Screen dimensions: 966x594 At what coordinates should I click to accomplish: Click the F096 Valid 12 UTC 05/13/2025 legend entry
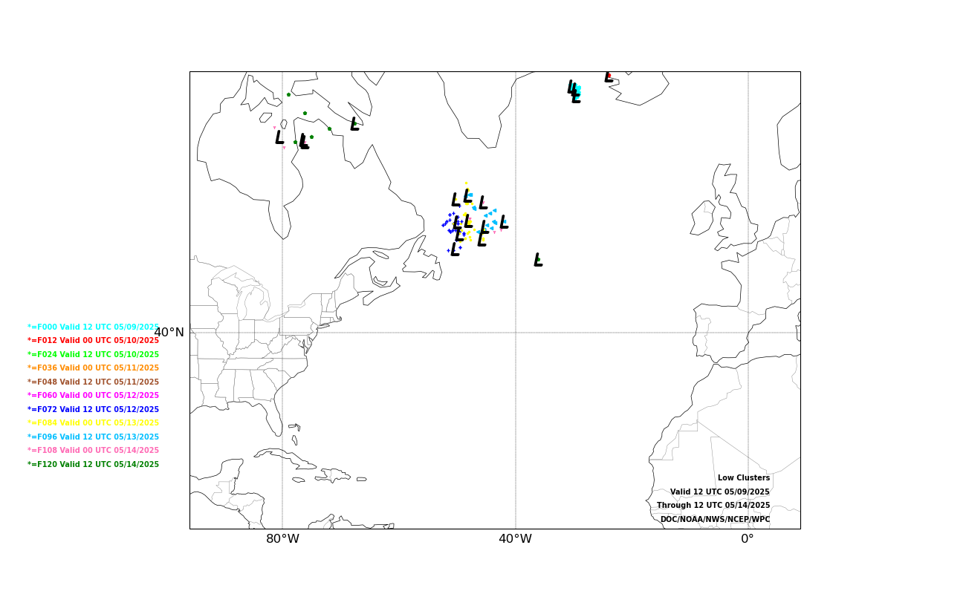(x=94, y=437)
